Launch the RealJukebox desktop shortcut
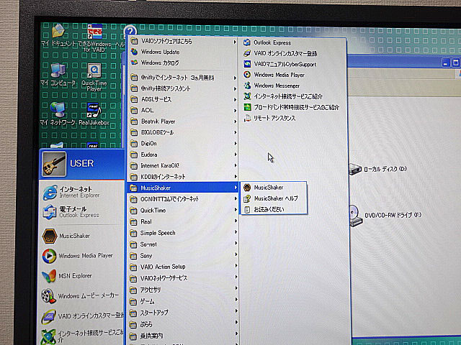The width and height of the screenshot is (461, 345). point(94,114)
